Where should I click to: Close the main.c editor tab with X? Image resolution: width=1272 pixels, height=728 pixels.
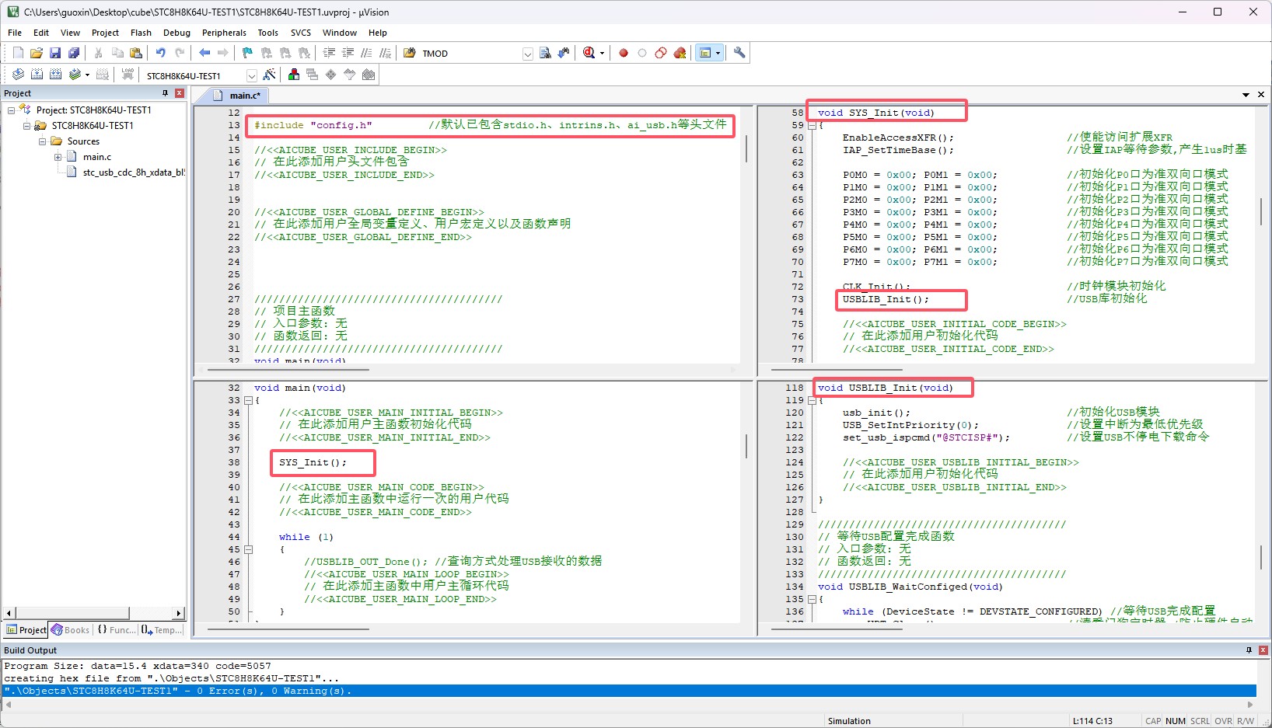point(1261,95)
